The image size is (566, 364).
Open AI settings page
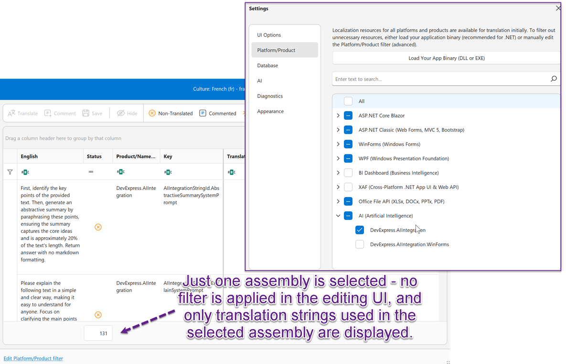[x=285, y=81]
